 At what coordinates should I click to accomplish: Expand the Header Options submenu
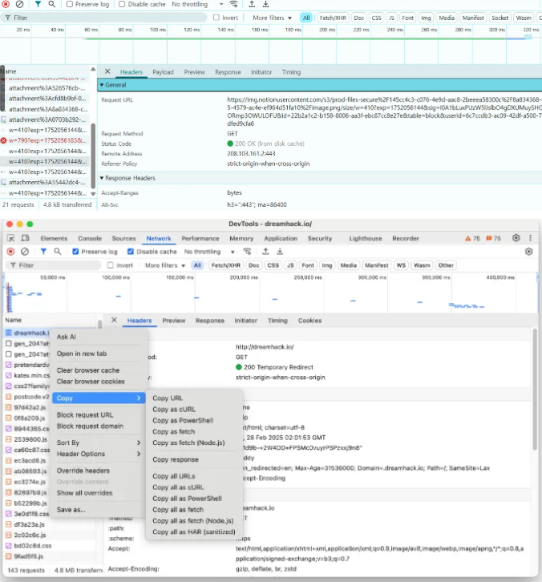click(x=99, y=454)
